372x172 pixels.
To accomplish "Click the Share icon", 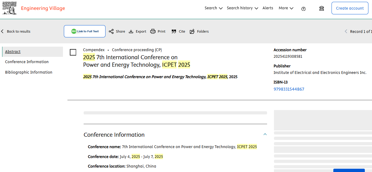I will [111, 31].
